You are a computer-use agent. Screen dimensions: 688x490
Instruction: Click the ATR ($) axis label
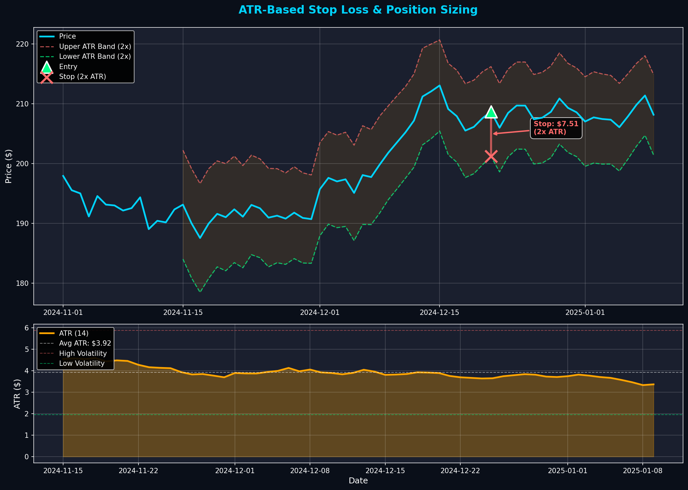(x=17, y=394)
